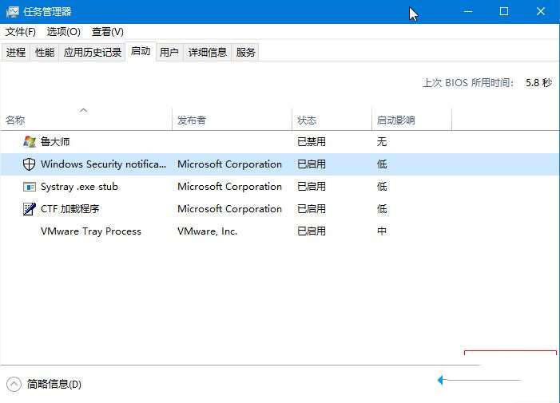Collapse details via 简略信息 arrow icon
This screenshot has height=403, width=560.
(x=14, y=384)
